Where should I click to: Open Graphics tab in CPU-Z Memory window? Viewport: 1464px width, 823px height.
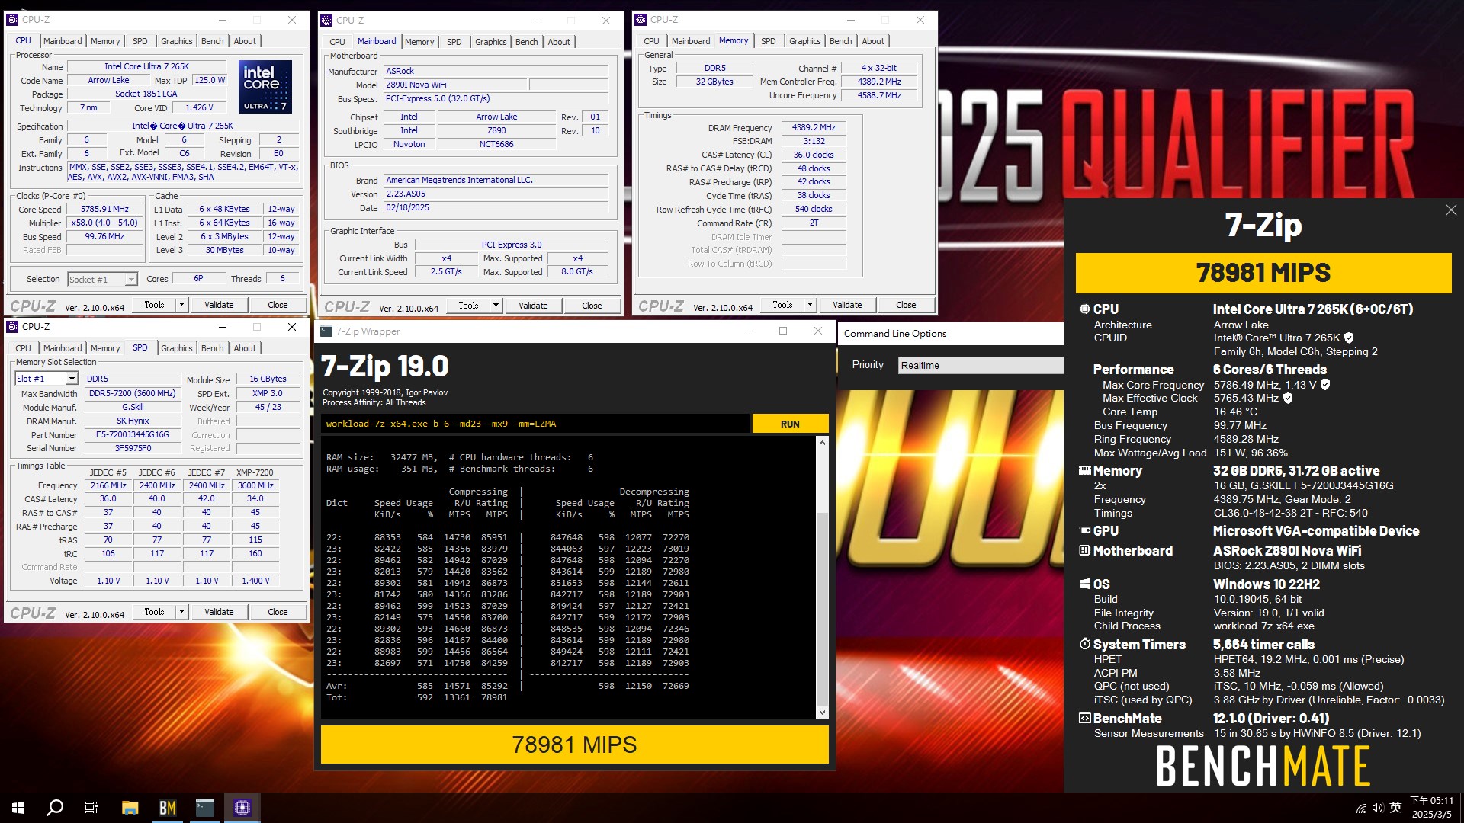[x=804, y=41]
